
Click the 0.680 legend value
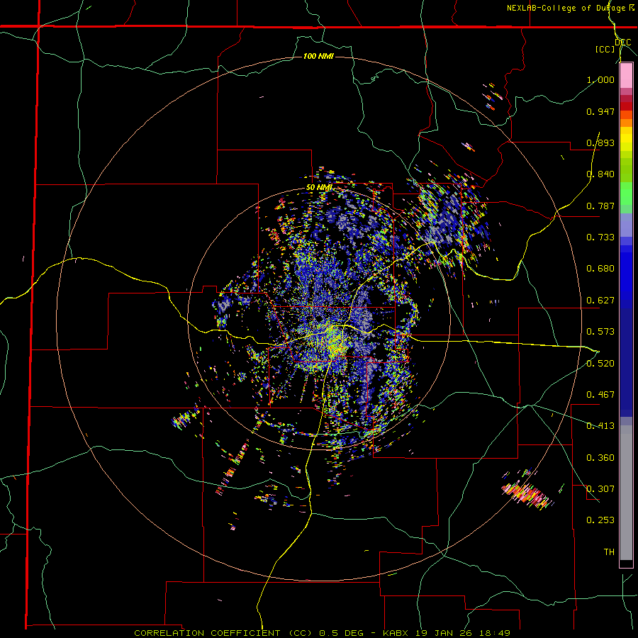point(600,269)
